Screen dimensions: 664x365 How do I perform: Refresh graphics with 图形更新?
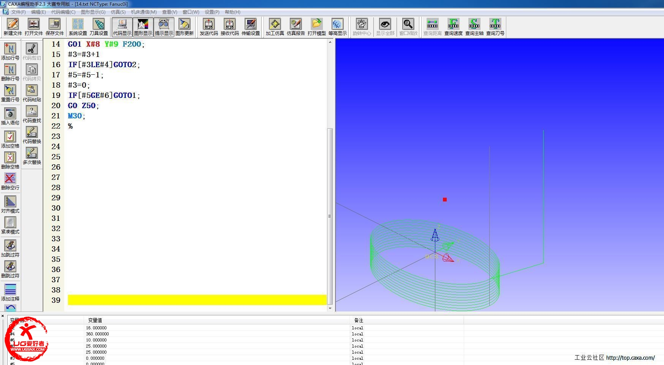185,27
